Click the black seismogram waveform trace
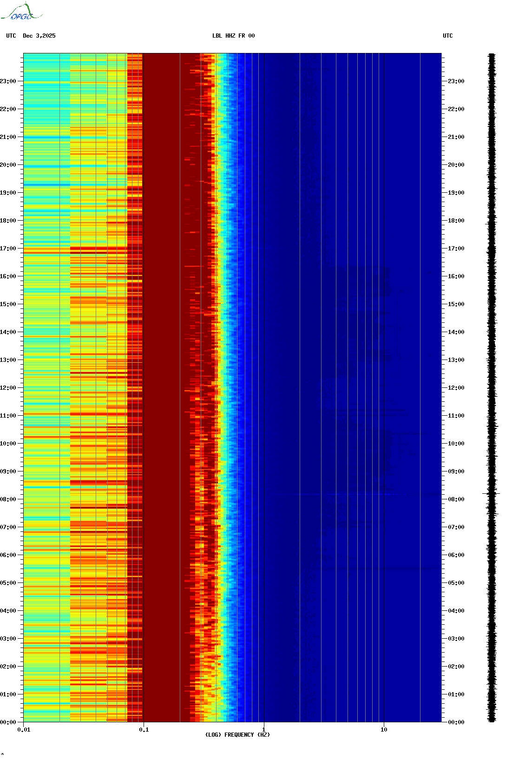 click(x=492, y=388)
